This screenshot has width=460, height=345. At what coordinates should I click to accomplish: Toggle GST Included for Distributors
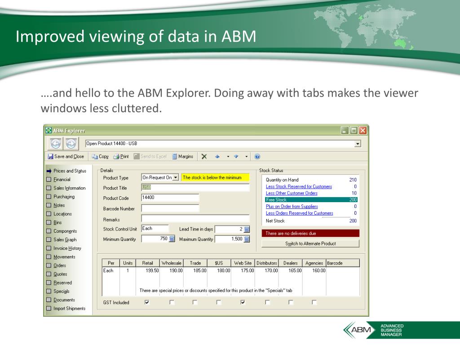pos(267,302)
